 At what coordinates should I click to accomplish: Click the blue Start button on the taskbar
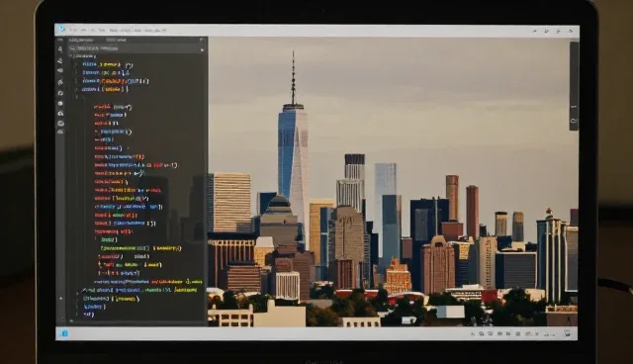(x=64, y=333)
